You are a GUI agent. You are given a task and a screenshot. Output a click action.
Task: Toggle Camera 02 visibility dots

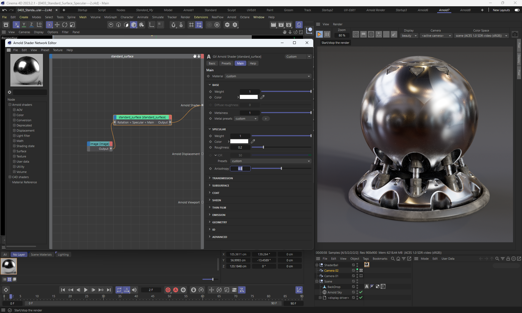point(357,270)
